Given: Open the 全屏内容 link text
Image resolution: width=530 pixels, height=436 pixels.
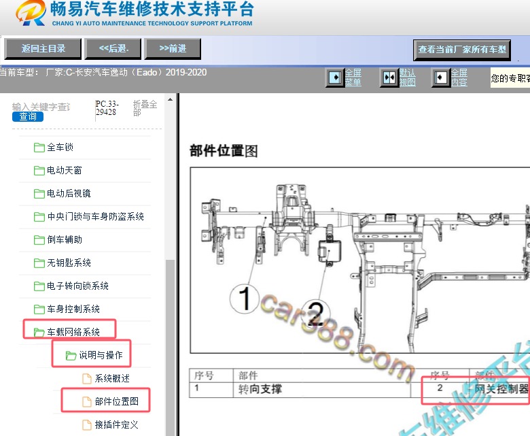Looking at the screenshot, I should click(x=459, y=78).
